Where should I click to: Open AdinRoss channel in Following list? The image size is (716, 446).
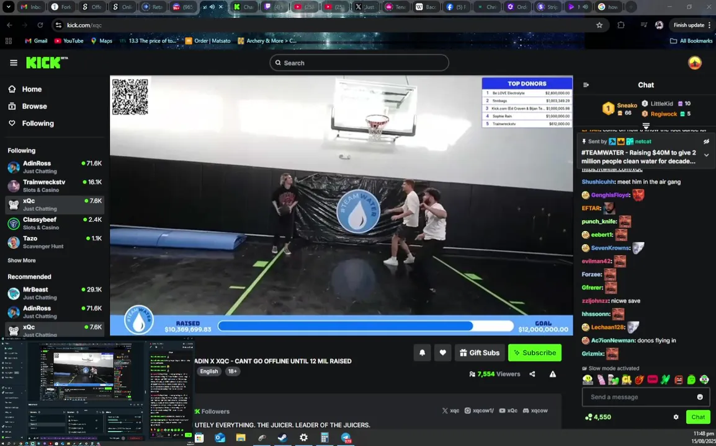click(55, 167)
